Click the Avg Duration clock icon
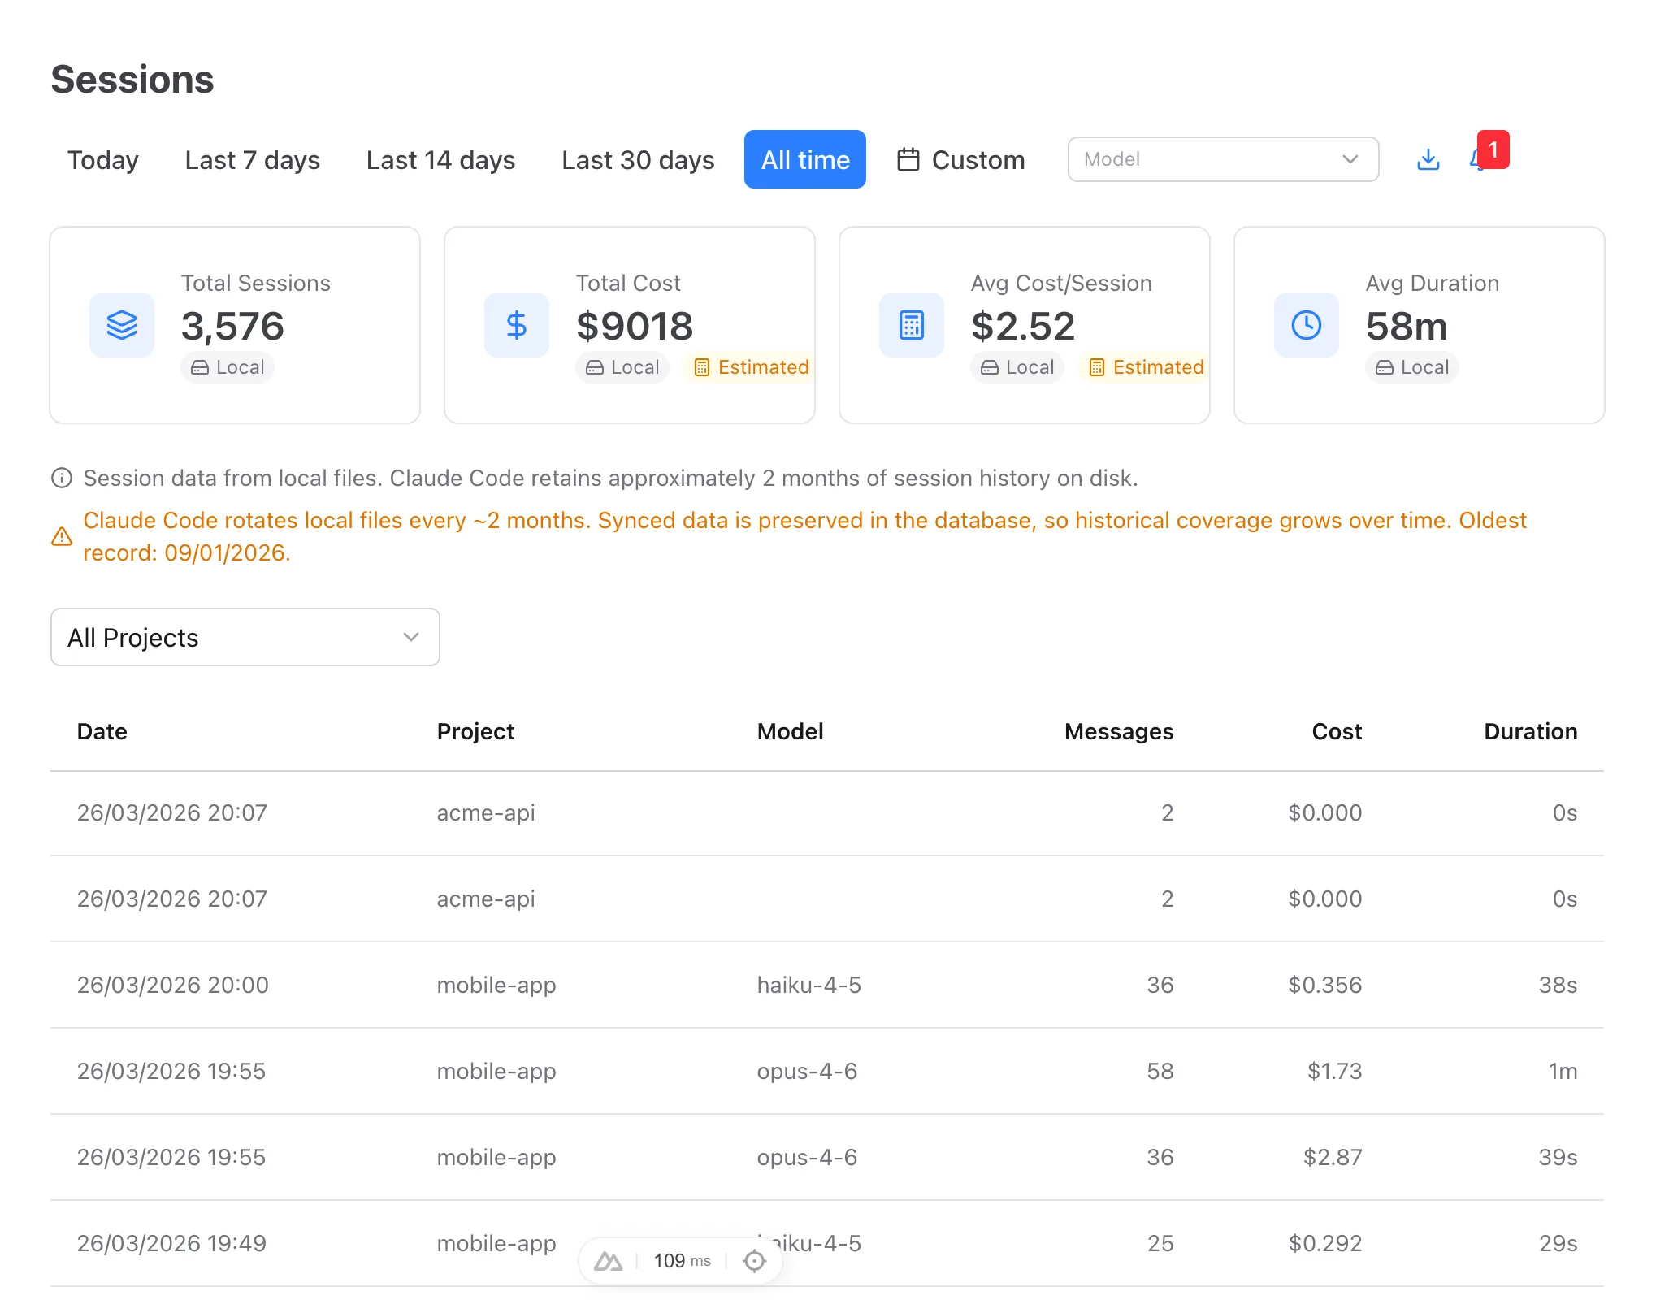The height and width of the screenshot is (1300, 1656). [x=1307, y=325]
